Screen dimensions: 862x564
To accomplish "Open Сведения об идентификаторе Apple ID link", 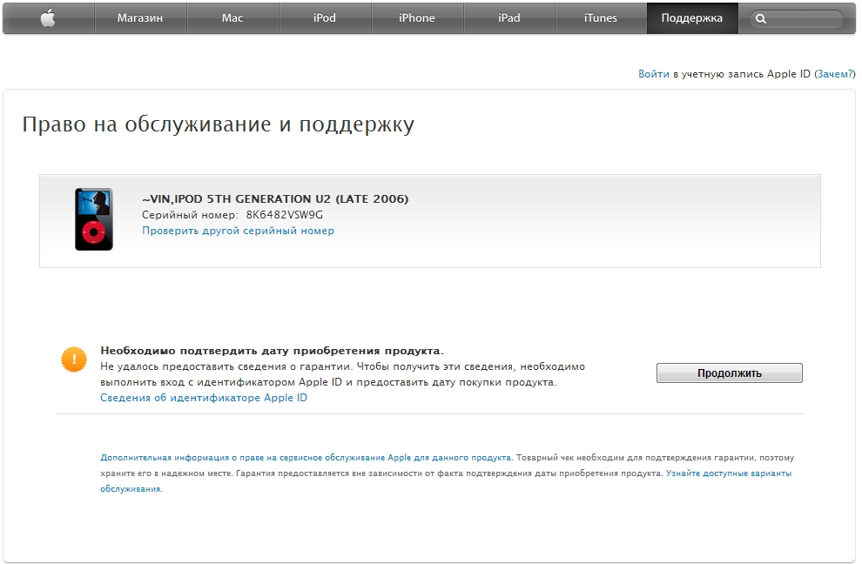I will click(204, 398).
